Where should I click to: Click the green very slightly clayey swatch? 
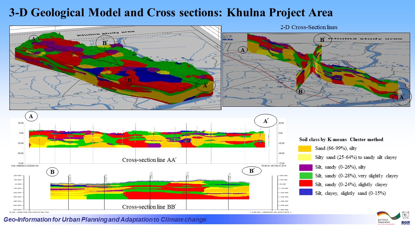pyautogui.click(x=305, y=176)
